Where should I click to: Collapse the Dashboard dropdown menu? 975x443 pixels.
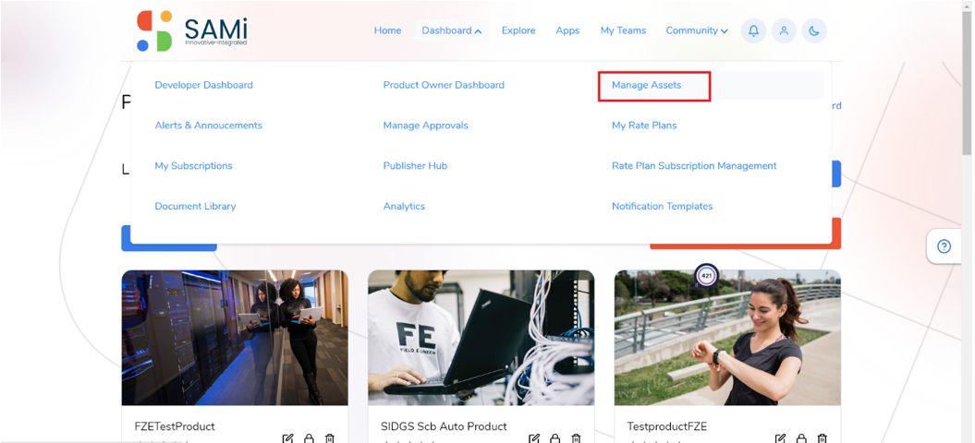pyautogui.click(x=451, y=30)
